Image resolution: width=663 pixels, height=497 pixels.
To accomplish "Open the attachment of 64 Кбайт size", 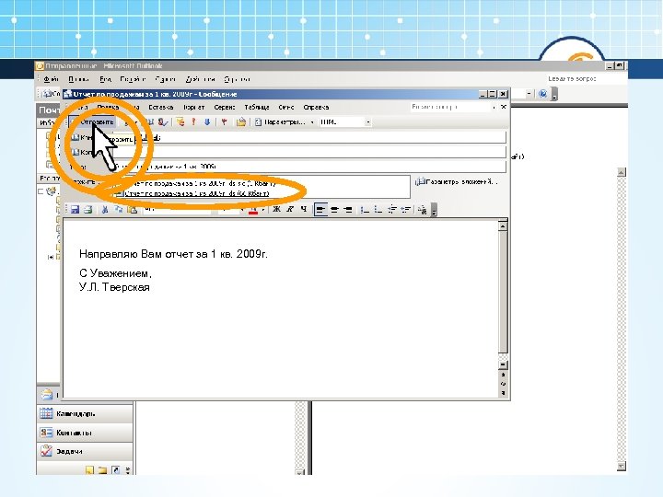I will [197, 194].
